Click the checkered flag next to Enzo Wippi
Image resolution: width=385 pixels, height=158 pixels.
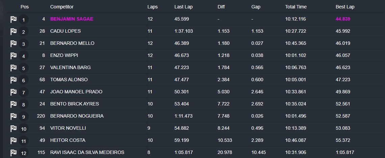(x=13, y=56)
